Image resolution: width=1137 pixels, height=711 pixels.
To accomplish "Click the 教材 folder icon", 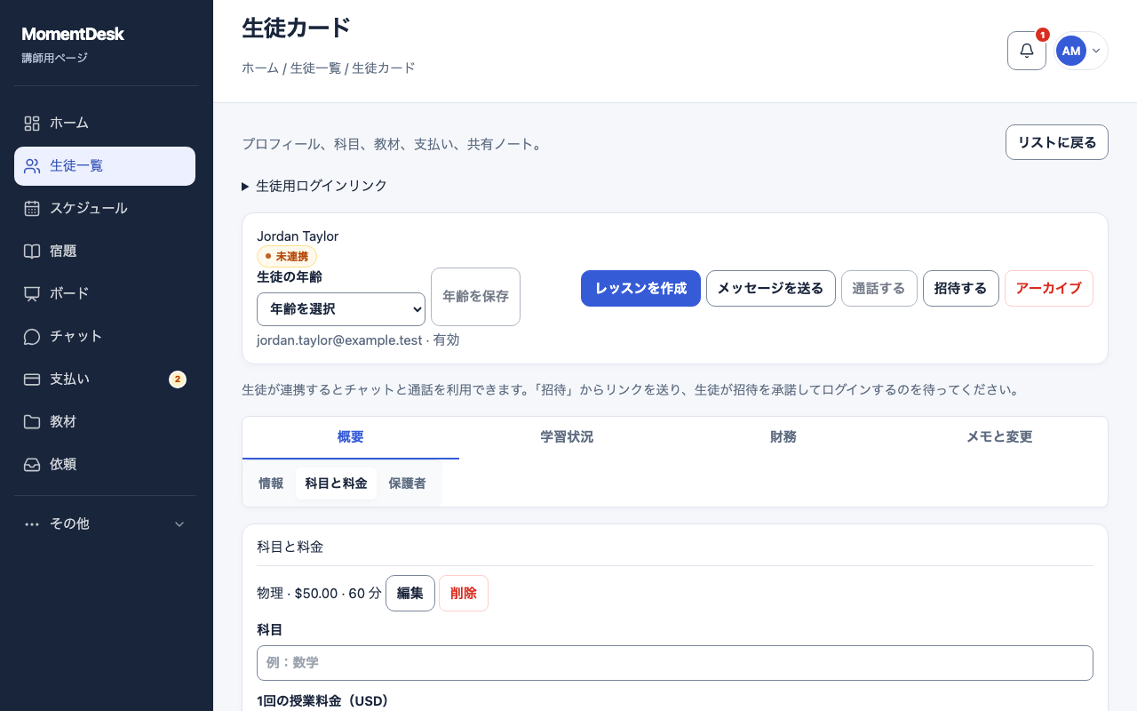I will point(32,421).
